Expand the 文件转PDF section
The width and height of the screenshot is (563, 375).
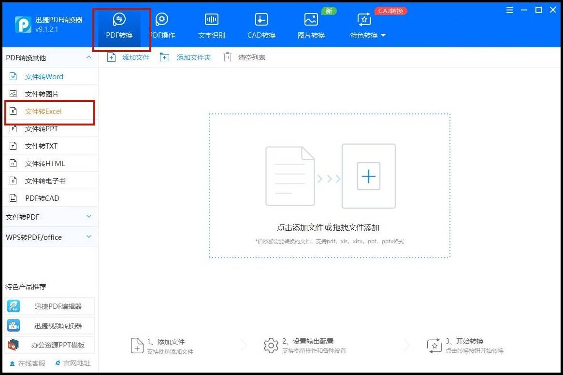[89, 217]
